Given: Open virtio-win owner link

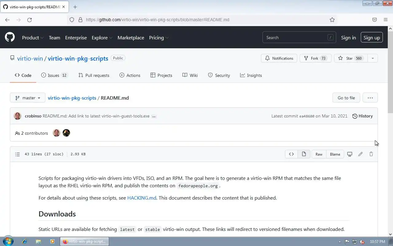Looking at the screenshot, I should click(x=30, y=58).
